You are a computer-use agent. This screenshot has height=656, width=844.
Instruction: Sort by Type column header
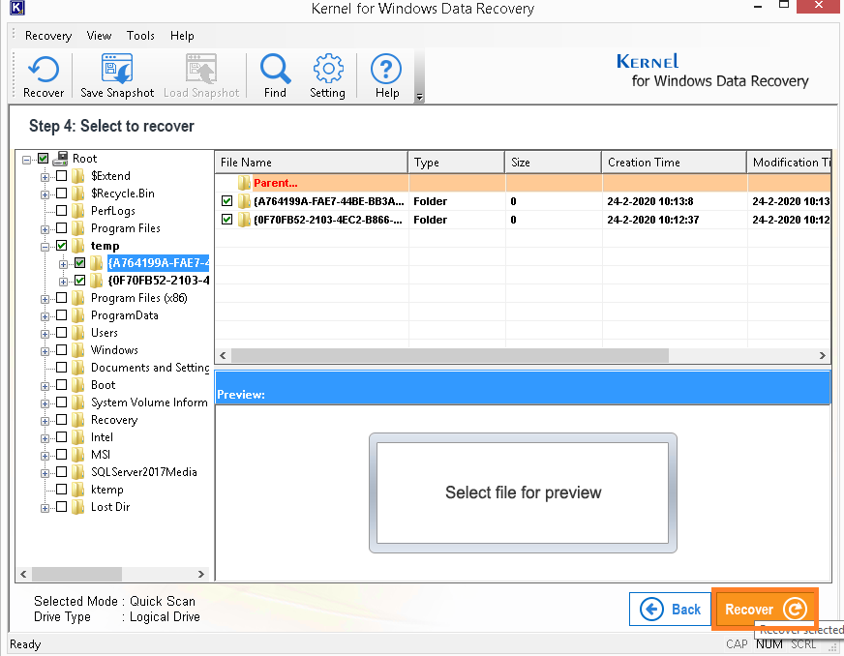click(x=457, y=162)
